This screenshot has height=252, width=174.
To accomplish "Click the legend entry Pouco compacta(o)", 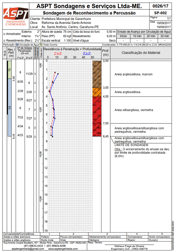I will pos(71,237).
